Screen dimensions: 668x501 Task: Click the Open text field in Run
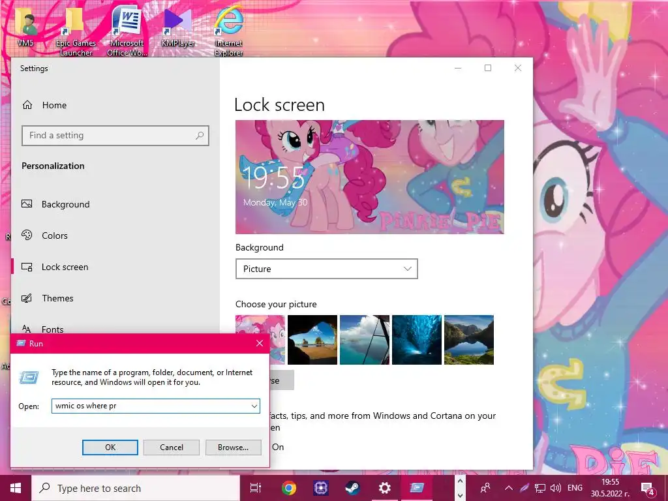pos(151,406)
